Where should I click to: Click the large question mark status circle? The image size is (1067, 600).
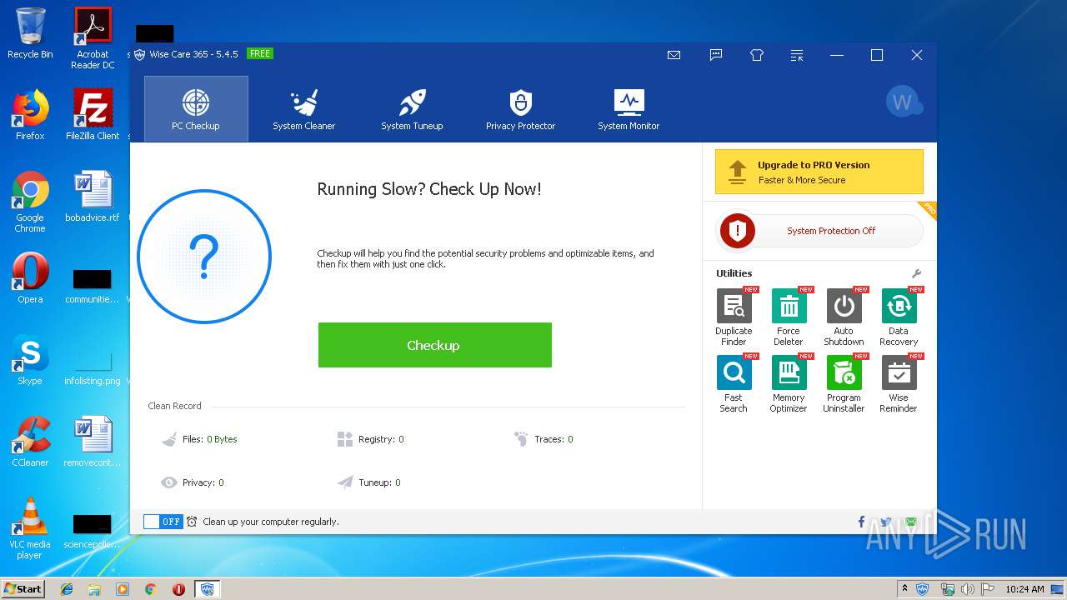pos(204,257)
